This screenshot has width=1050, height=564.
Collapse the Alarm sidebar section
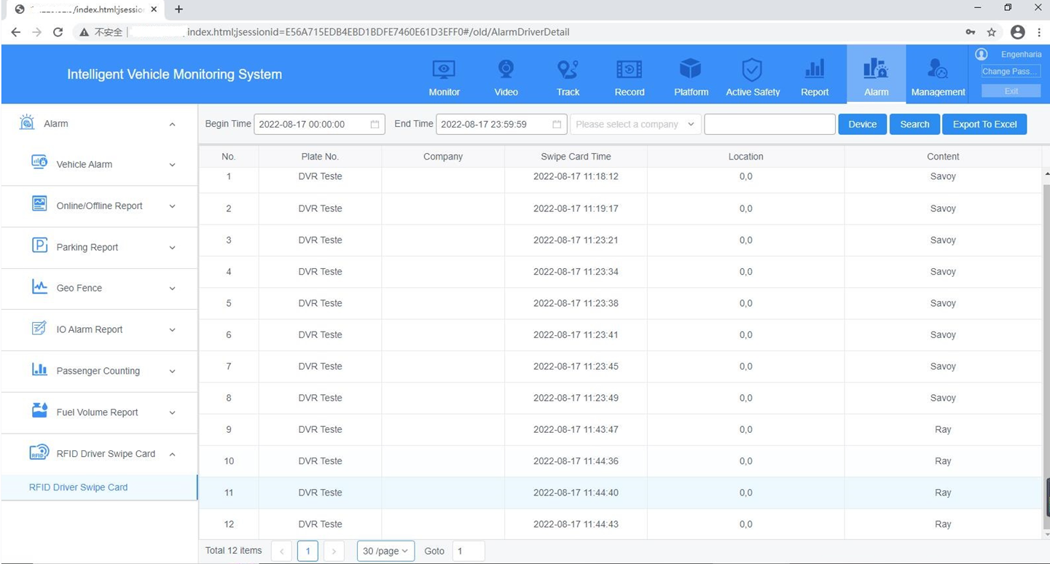[172, 125]
